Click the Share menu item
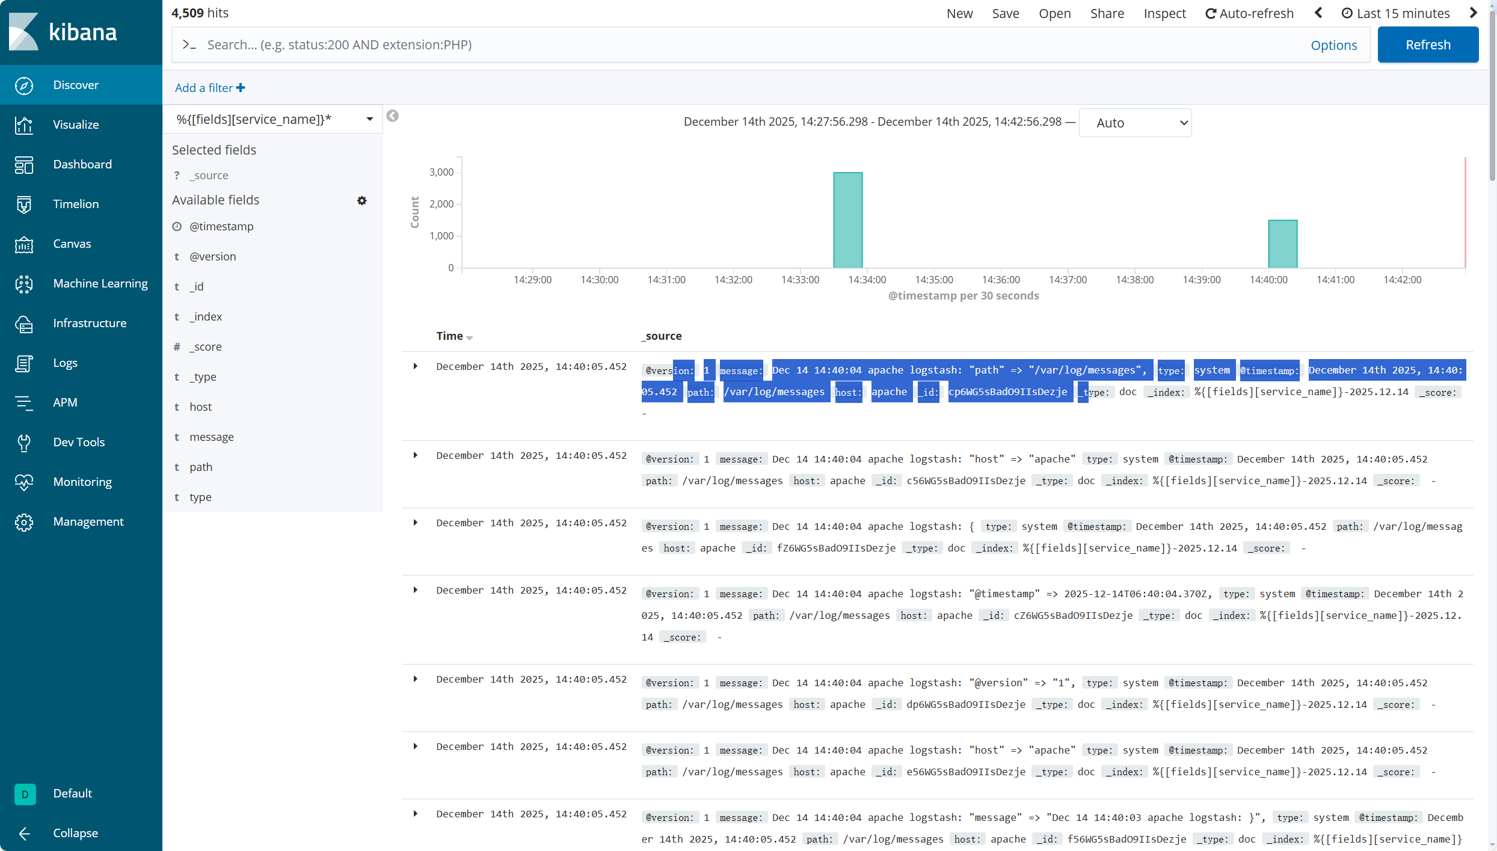The width and height of the screenshot is (1497, 851). point(1107,13)
